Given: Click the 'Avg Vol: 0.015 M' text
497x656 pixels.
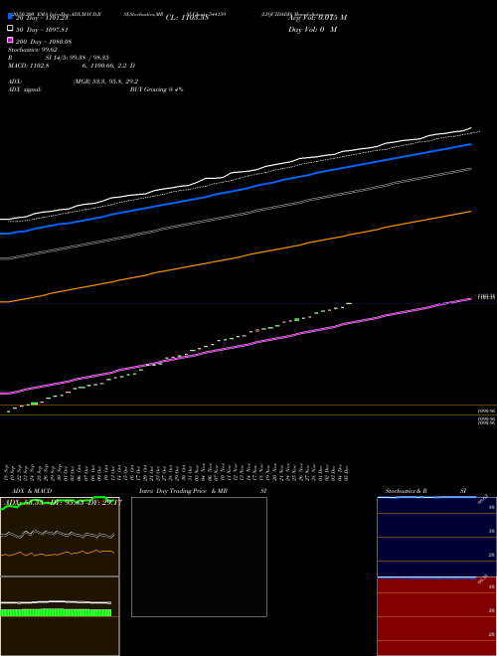Looking at the screenshot, I should [317, 18].
